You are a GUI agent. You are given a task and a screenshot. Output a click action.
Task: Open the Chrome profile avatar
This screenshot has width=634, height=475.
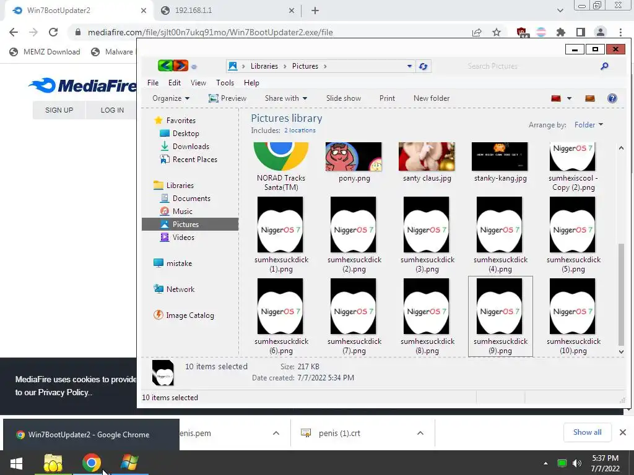click(x=601, y=32)
